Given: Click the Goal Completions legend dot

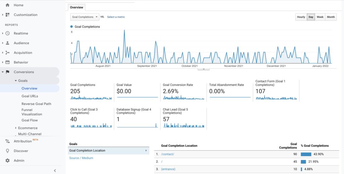Looking at the screenshot, I should pos(72,27).
